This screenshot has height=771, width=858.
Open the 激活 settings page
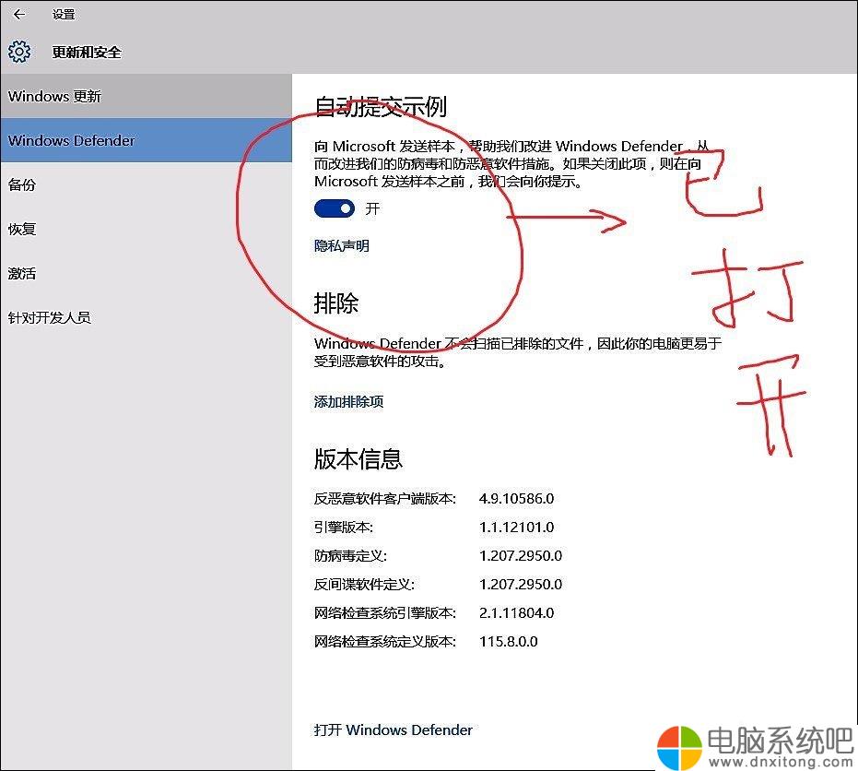[x=147, y=273]
